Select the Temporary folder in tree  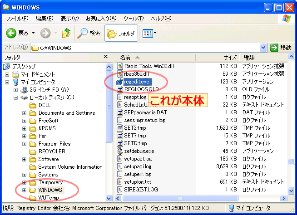click(x=50, y=182)
